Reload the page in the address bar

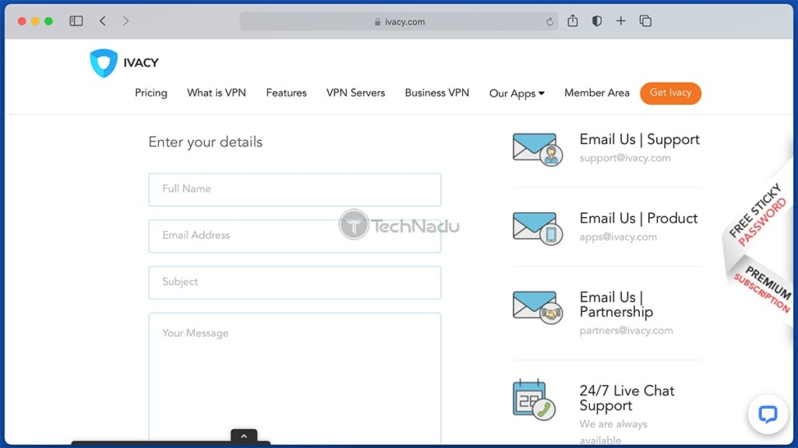tap(549, 22)
